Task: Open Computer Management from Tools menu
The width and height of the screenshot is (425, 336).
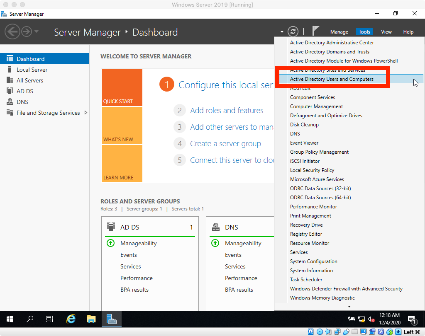Action: click(x=316, y=106)
